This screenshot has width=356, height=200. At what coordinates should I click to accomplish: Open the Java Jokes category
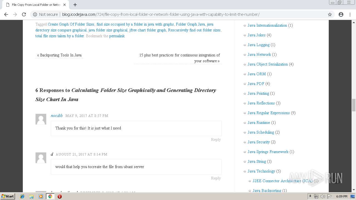[x=256, y=35]
